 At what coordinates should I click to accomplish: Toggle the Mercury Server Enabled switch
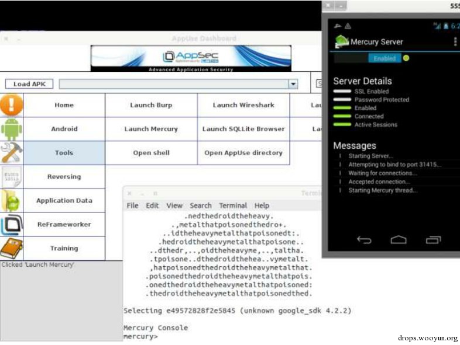(385, 58)
